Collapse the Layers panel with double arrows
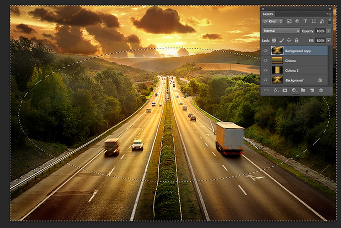Screen dimensions: 341x228 [x=330, y=9]
